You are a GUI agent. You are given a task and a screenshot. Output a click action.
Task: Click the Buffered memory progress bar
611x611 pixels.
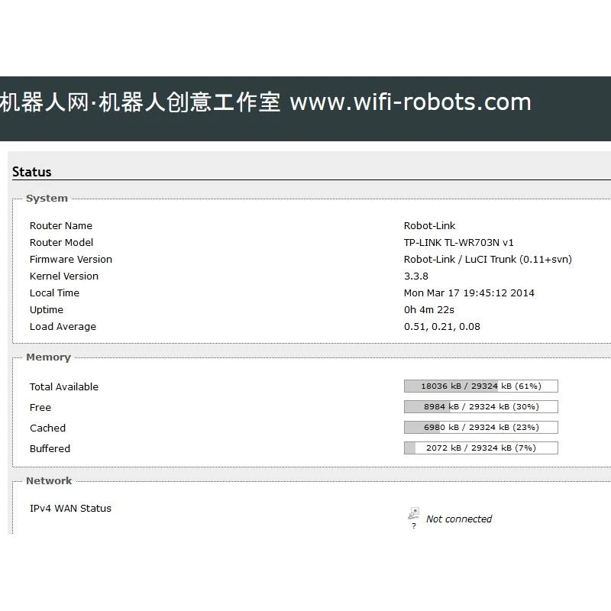pos(480,448)
